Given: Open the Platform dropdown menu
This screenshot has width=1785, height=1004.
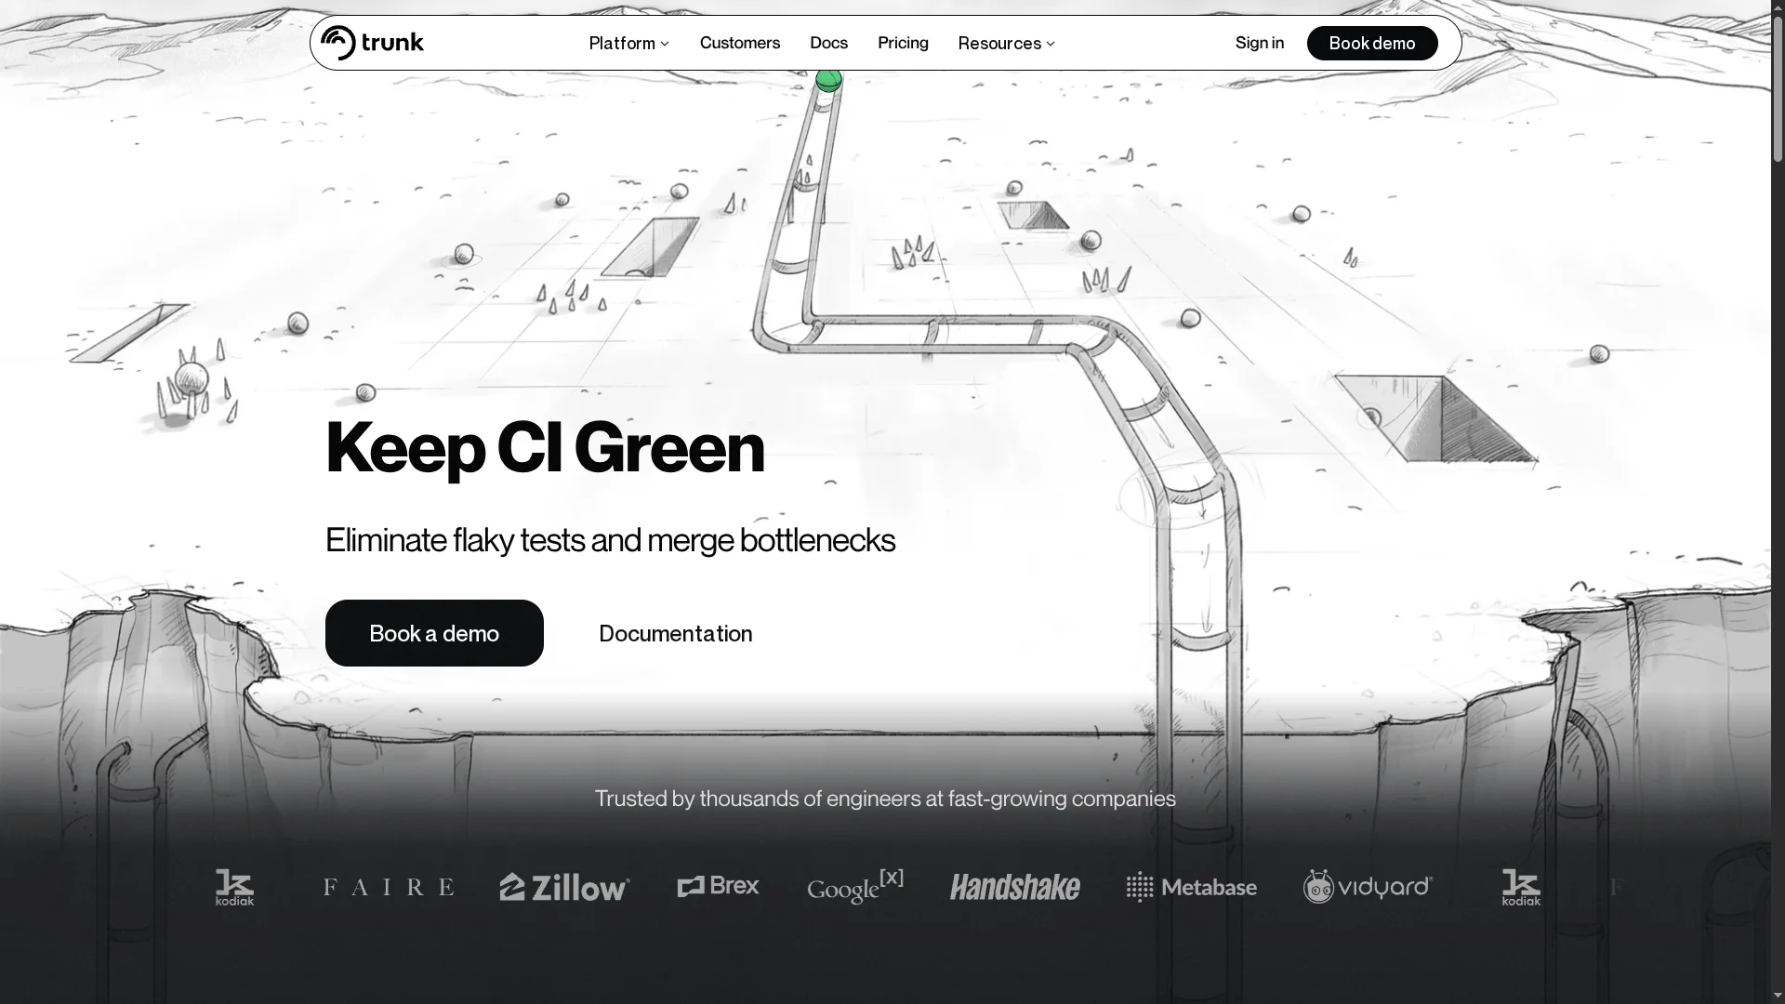Looking at the screenshot, I should point(628,43).
